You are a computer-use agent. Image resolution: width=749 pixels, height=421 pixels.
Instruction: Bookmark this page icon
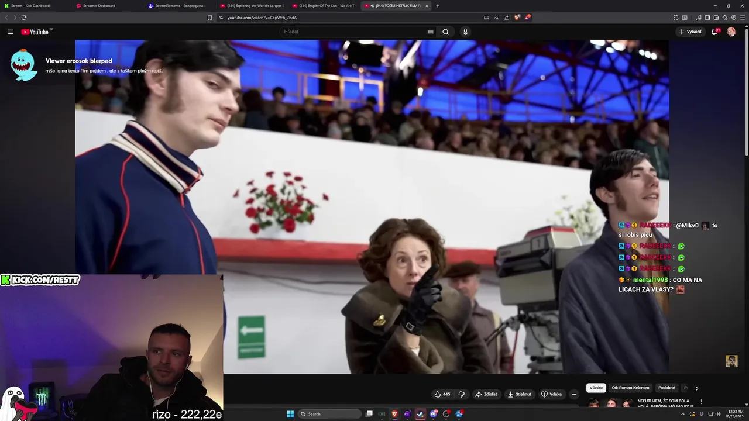coord(210,18)
